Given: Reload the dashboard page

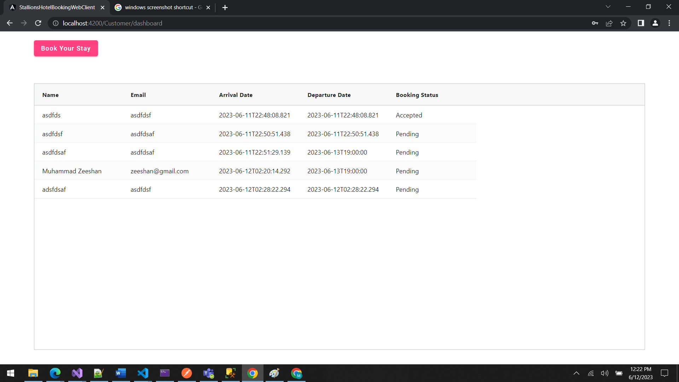Looking at the screenshot, I should coord(38,23).
